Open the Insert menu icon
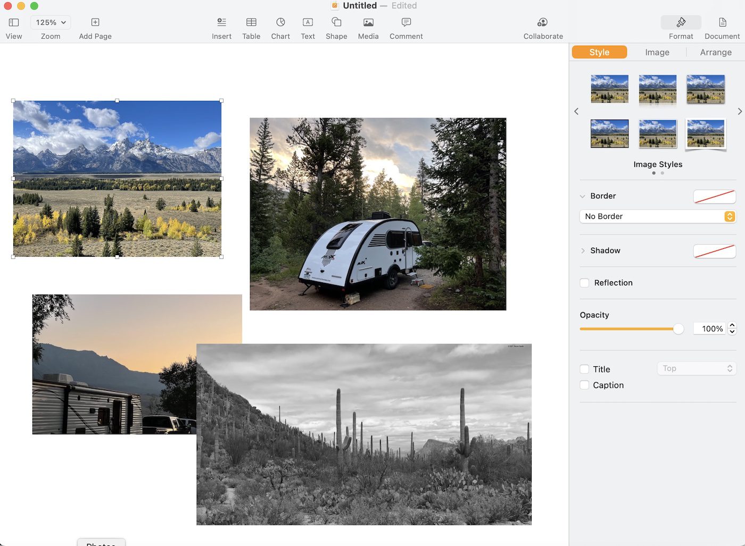The width and height of the screenshot is (745, 546). tap(221, 22)
